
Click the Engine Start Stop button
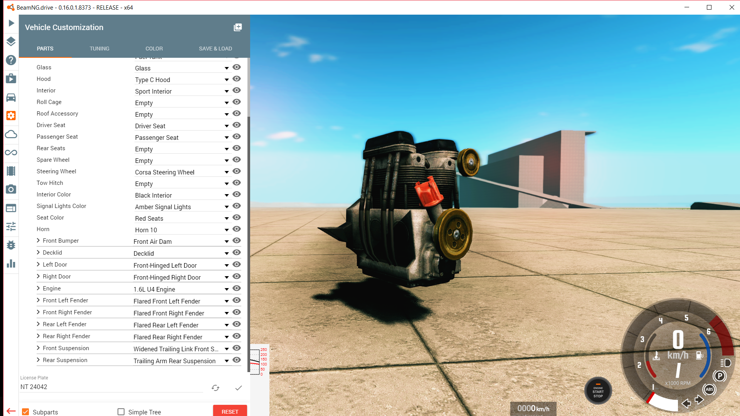[598, 391]
